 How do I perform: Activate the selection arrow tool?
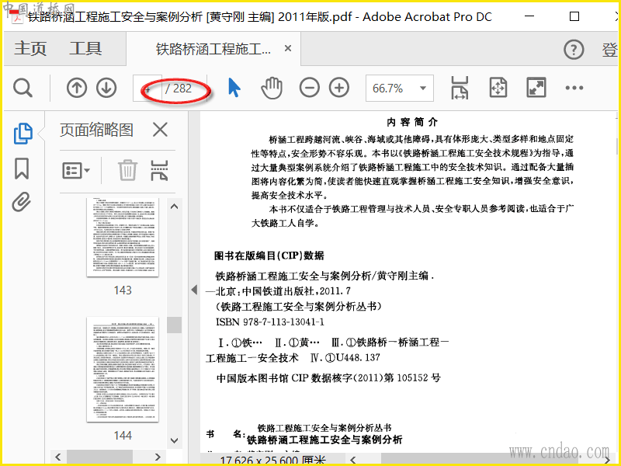click(234, 88)
